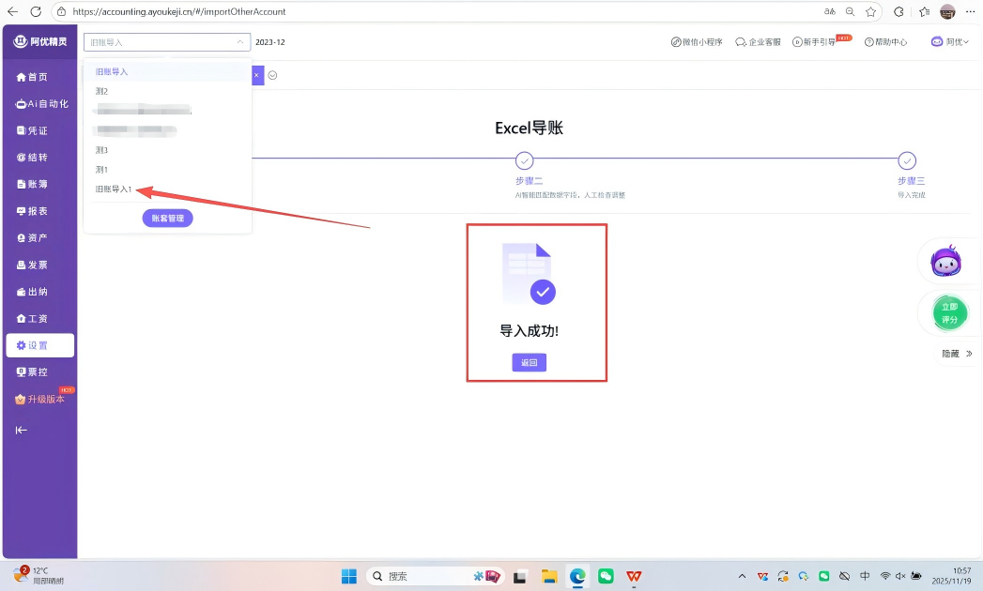983x591 pixels.
Task: Click the 返回 button under import success
Action: [529, 362]
